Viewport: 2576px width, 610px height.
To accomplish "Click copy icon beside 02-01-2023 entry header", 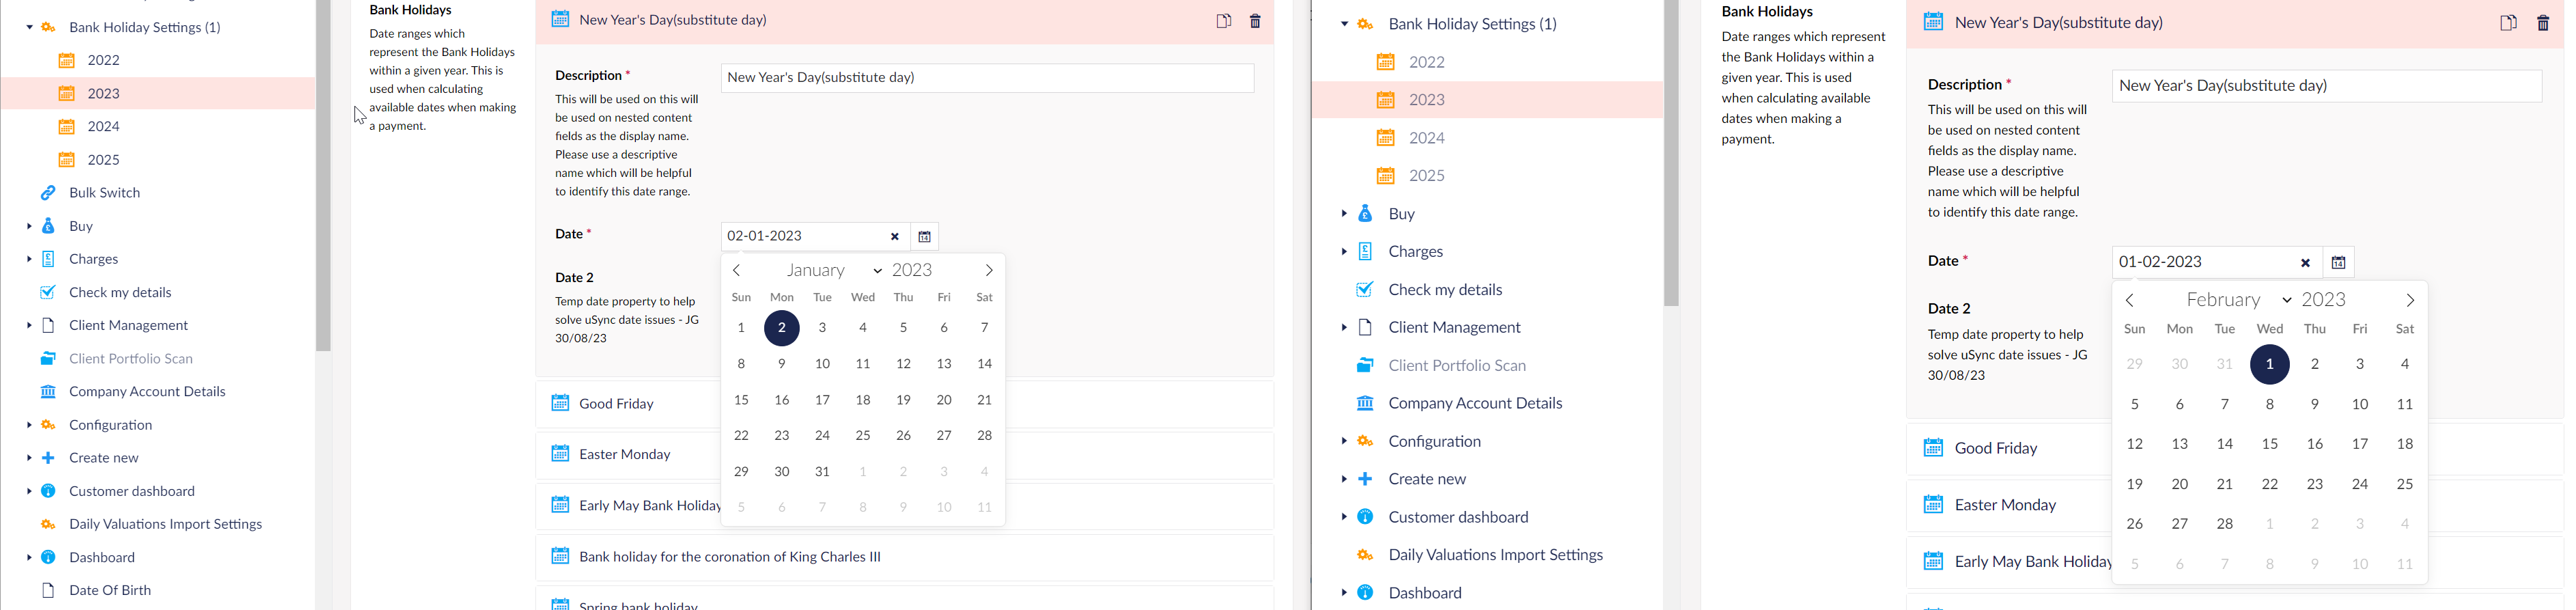I will [1223, 20].
